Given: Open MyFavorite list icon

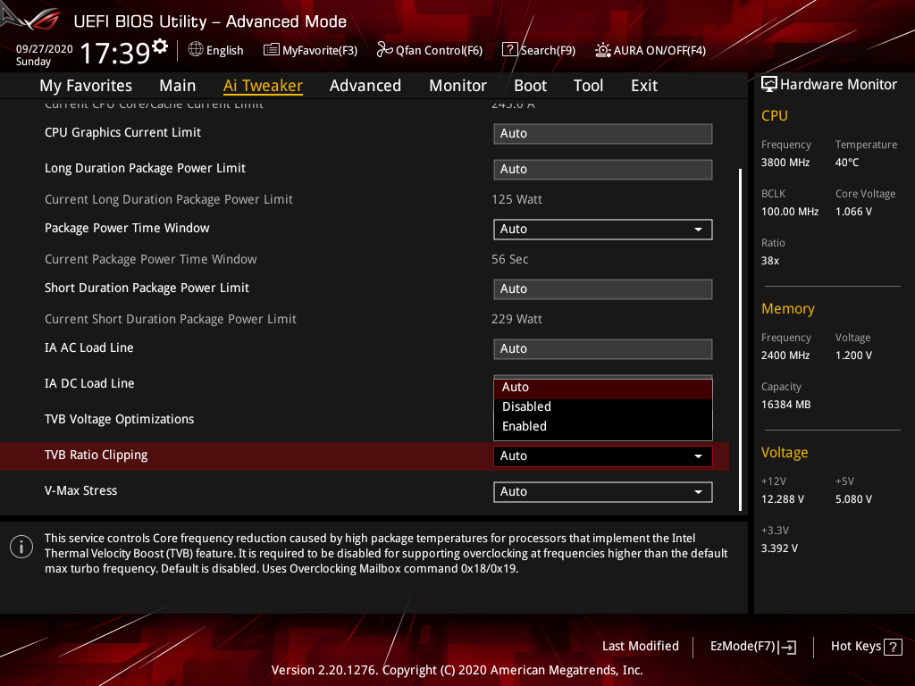Looking at the screenshot, I should click(272, 50).
